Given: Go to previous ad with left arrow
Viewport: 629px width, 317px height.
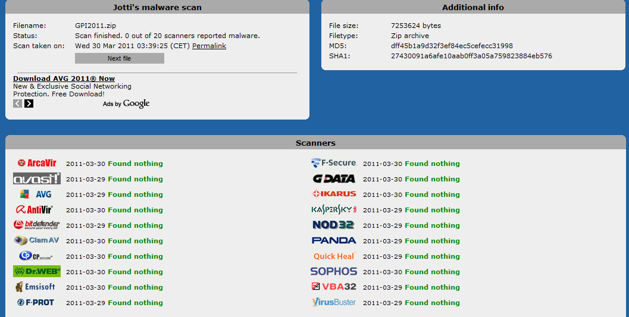Looking at the screenshot, I should (18, 103).
